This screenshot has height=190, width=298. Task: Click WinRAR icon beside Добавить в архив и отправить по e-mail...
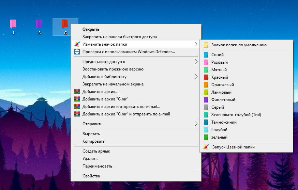pos(77,107)
